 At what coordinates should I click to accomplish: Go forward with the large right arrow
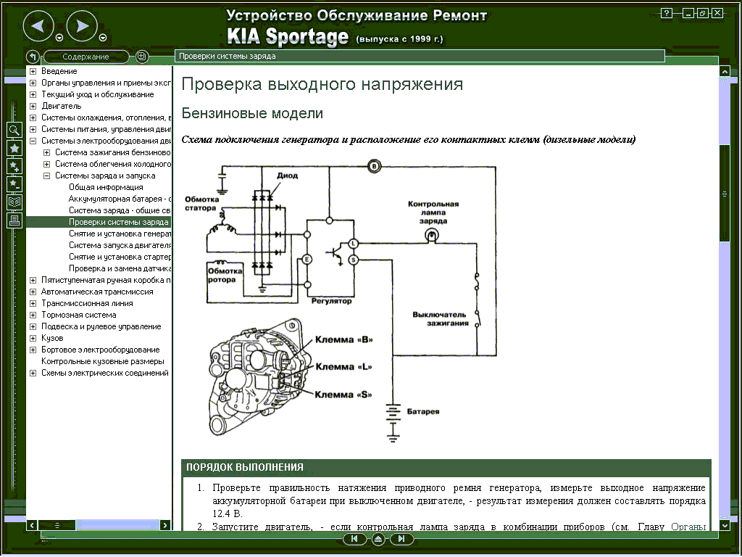pos(82,26)
